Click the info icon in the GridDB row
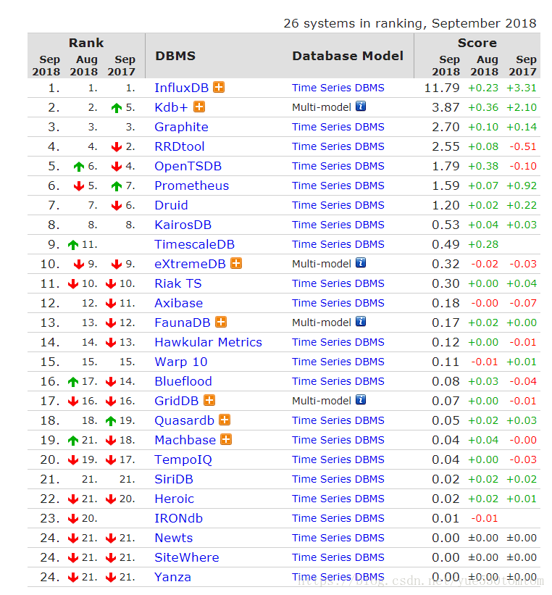The width and height of the screenshot is (552, 595). (361, 399)
